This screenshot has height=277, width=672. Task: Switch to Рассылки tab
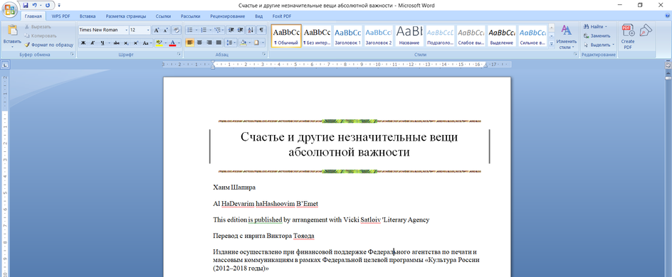point(190,16)
